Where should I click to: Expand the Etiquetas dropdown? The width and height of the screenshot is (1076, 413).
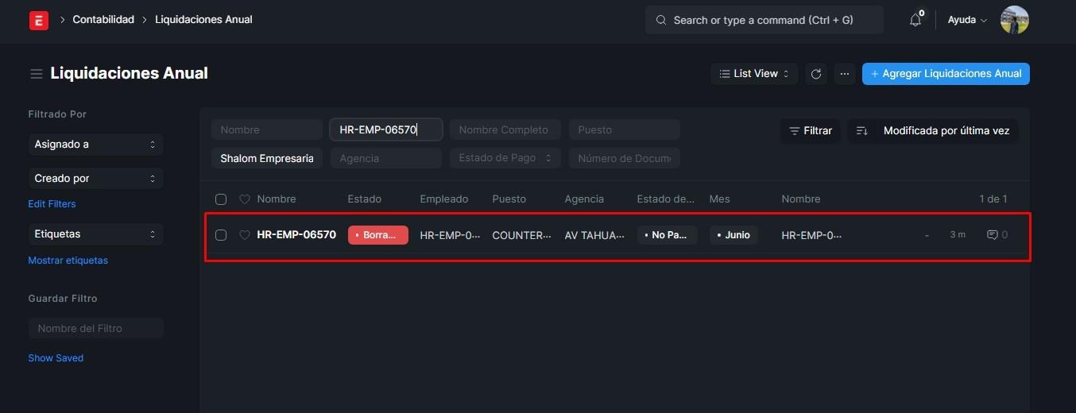click(x=95, y=234)
